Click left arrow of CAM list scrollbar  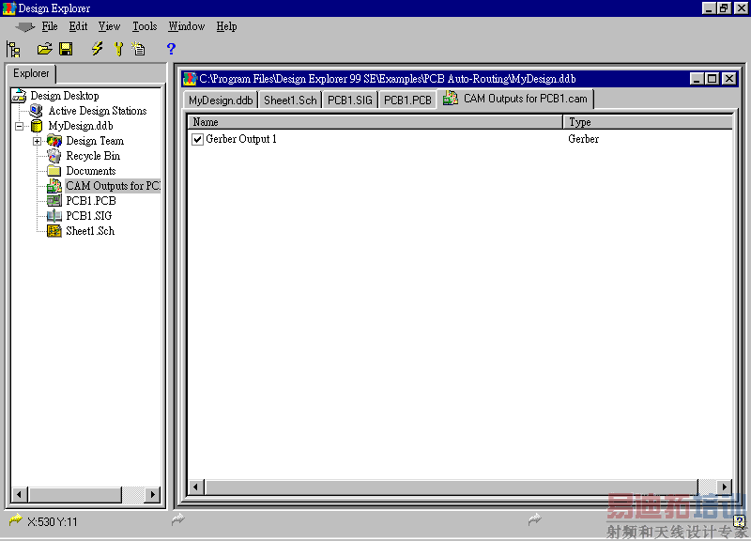pos(195,487)
